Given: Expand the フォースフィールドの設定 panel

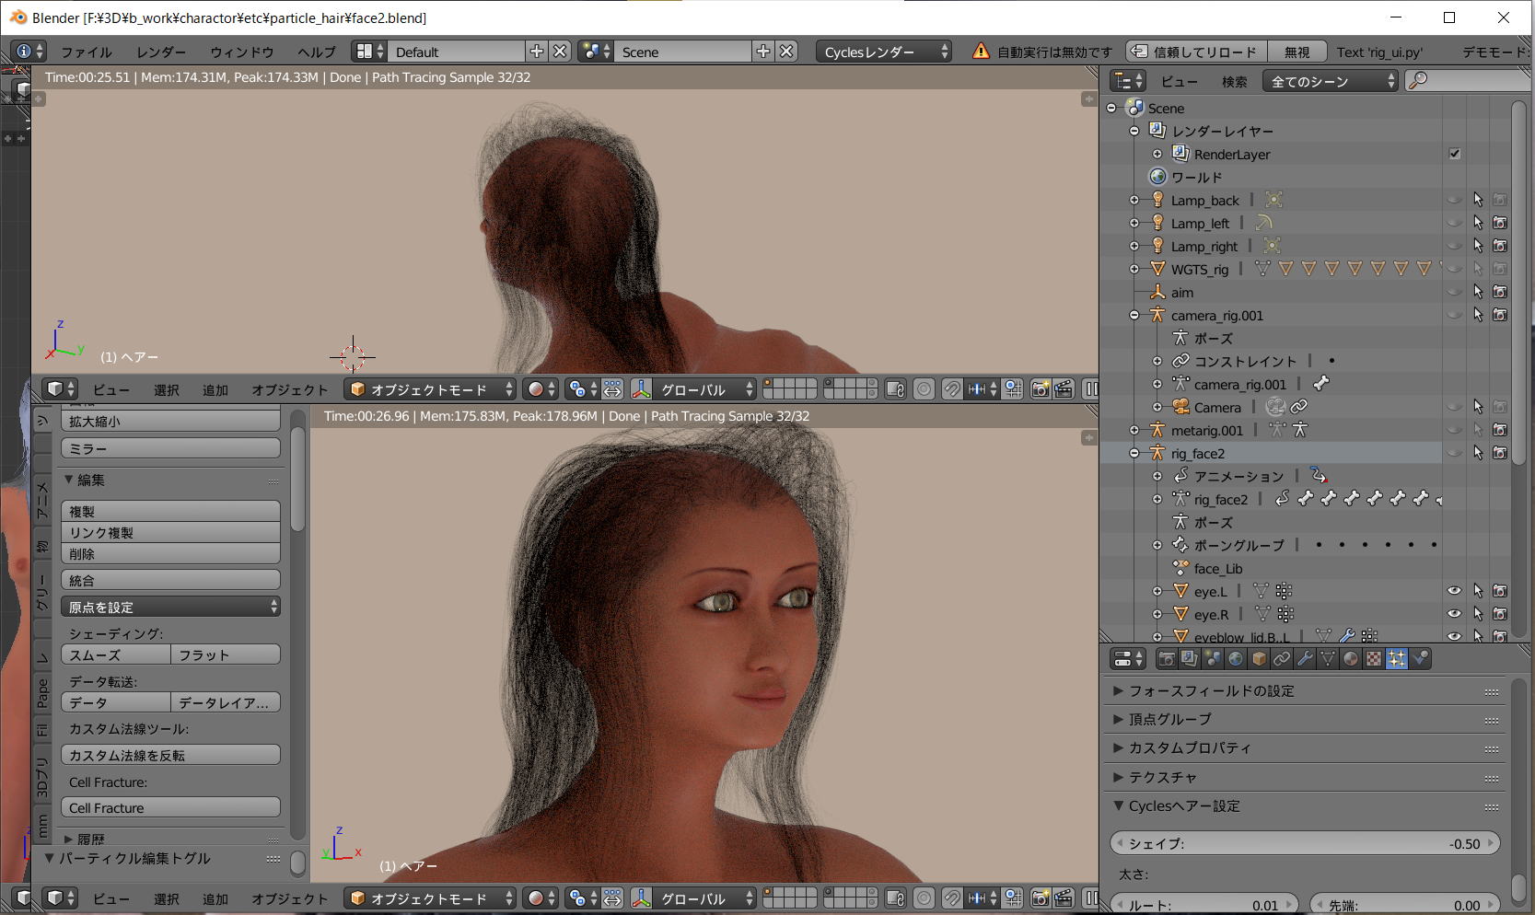Looking at the screenshot, I should pyautogui.click(x=1212, y=690).
